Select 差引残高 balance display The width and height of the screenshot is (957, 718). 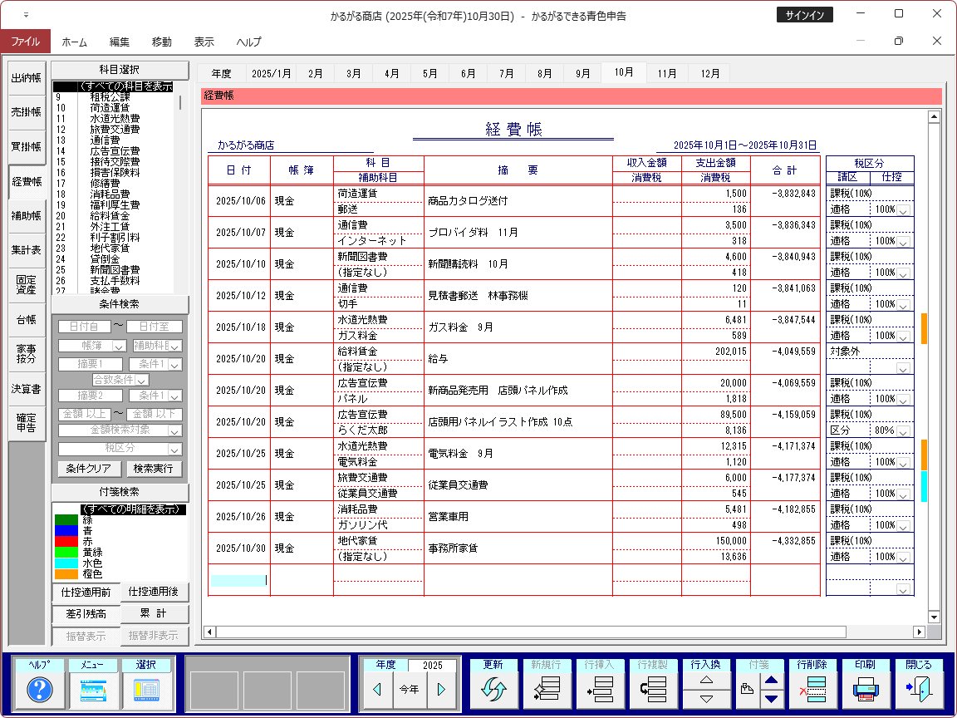tap(86, 614)
